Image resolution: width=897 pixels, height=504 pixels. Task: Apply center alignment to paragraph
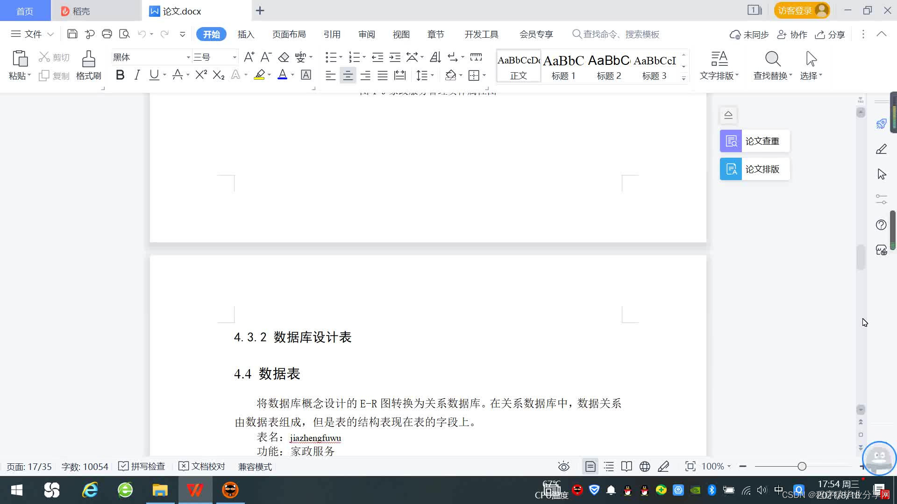point(348,75)
